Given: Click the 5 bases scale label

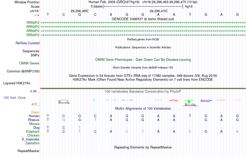Looking at the screenshot, I should coord(97,6).
